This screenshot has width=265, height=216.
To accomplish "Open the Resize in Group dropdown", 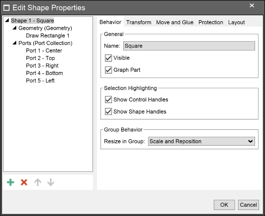I will (201, 141).
